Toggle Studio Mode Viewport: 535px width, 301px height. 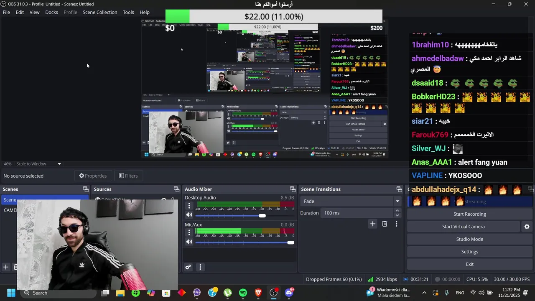coord(469,239)
